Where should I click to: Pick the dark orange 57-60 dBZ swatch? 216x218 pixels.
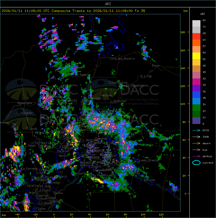point(196,43)
